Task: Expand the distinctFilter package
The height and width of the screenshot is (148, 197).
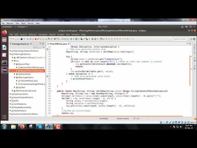Action: [x=14, y=74]
